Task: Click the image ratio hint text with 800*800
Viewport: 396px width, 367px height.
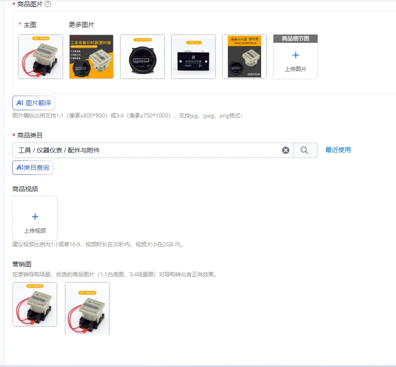Action: (127, 116)
